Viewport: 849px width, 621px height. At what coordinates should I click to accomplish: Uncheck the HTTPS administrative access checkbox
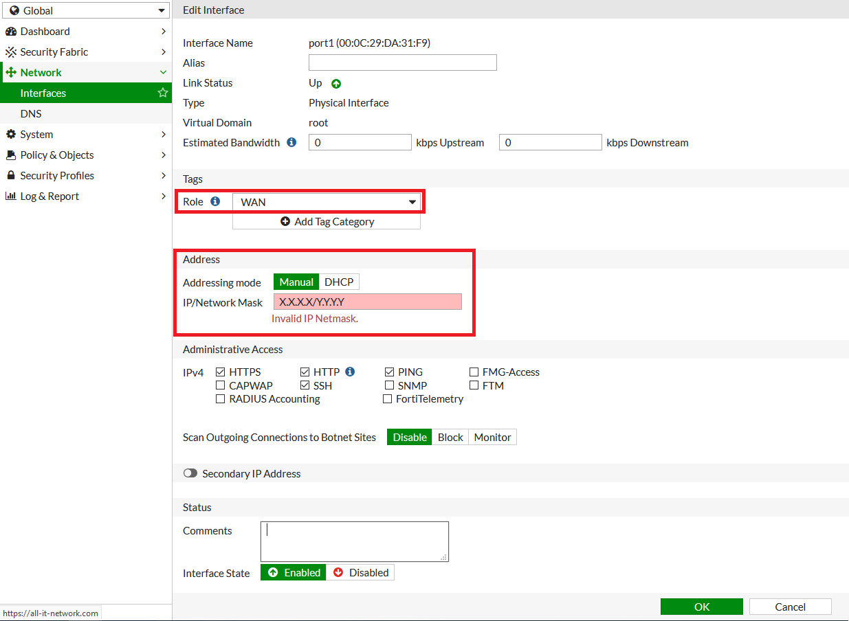[221, 372]
